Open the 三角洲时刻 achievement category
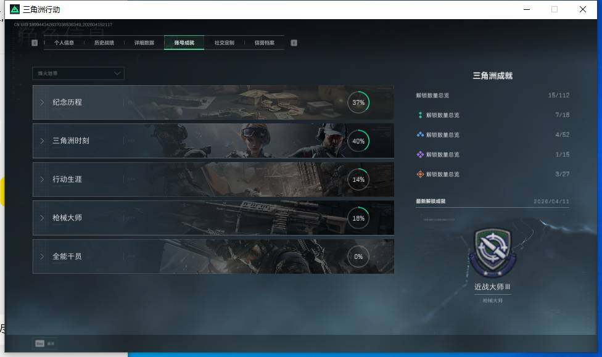The image size is (602, 357). [x=213, y=141]
